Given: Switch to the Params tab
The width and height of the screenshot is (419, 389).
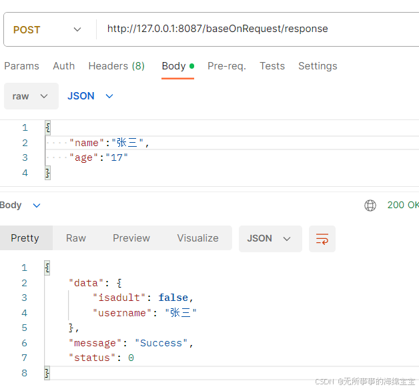Looking at the screenshot, I should coord(21,66).
